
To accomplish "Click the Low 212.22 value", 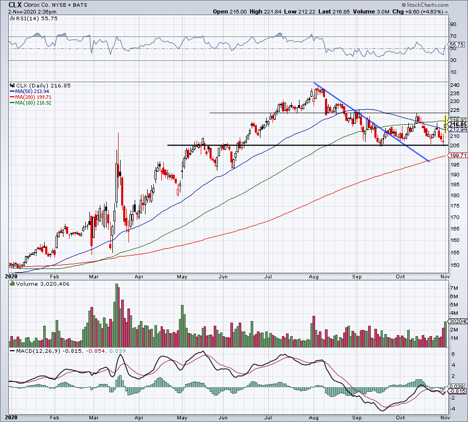I will 300,11.
